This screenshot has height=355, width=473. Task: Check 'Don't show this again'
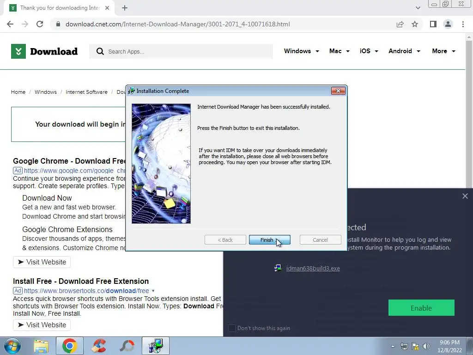(232, 328)
